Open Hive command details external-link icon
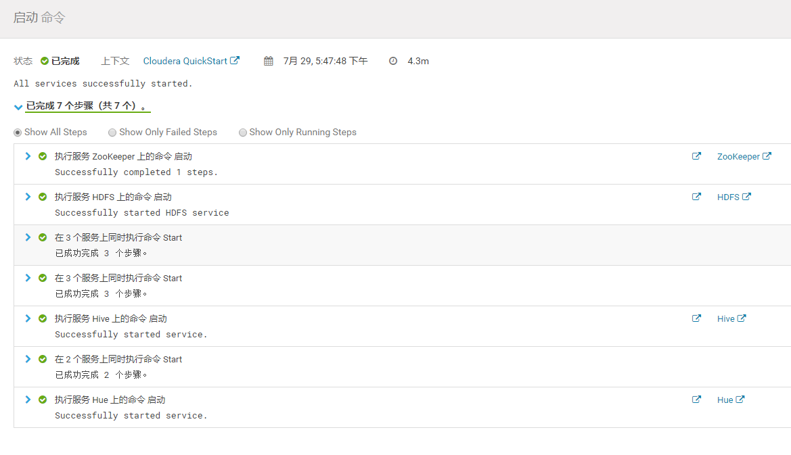This screenshot has width=791, height=455. [x=696, y=318]
